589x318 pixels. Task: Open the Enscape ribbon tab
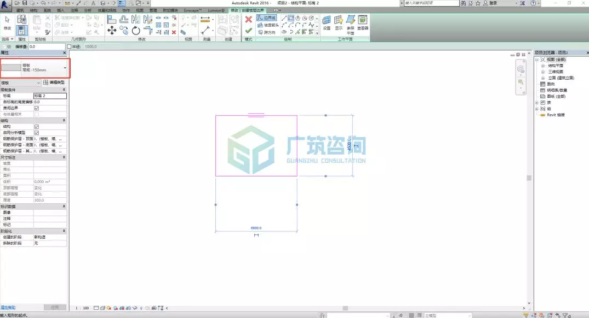click(193, 10)
